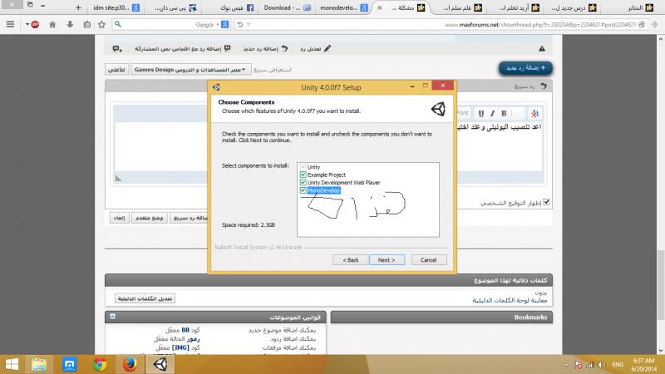Viewport: 665px width, 374px height.
Task: Open the small arrow dropdown beside curved arrow
Action: tap(249, 25)
